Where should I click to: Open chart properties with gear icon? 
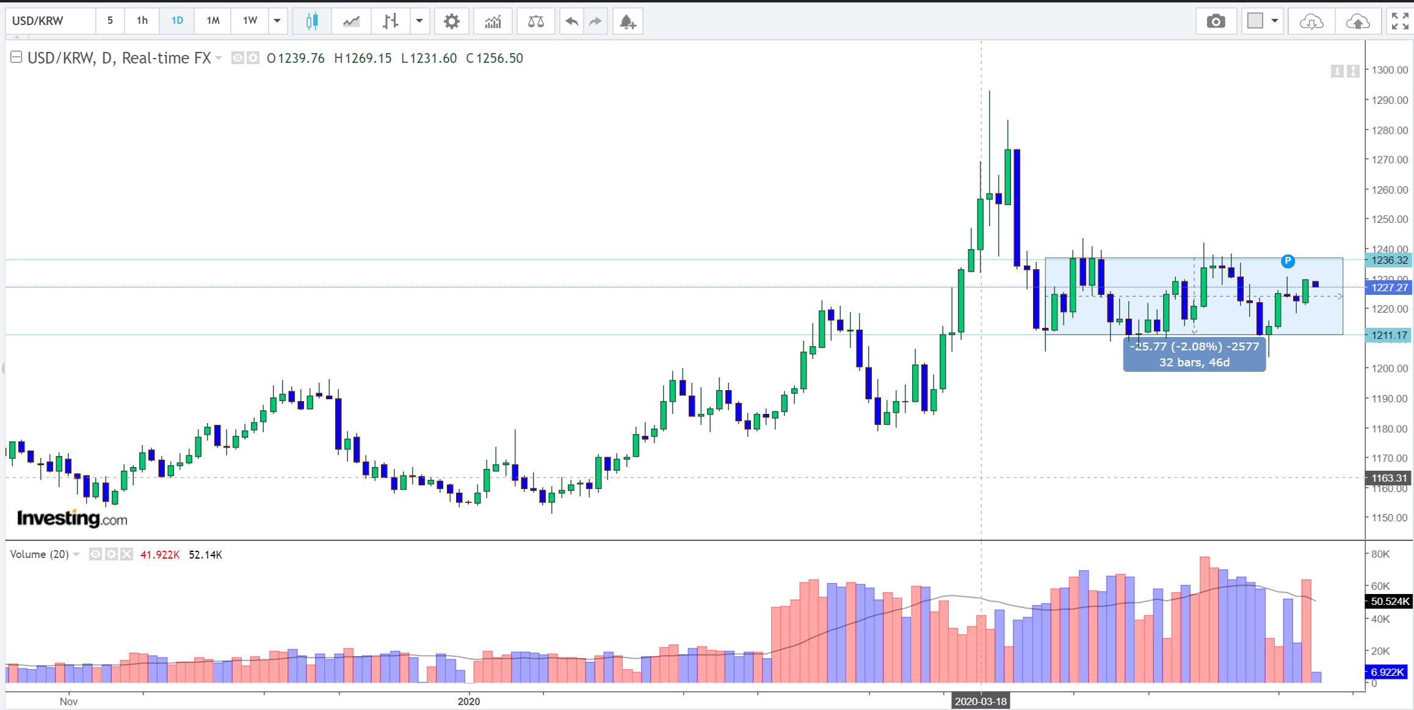point(451,21)
